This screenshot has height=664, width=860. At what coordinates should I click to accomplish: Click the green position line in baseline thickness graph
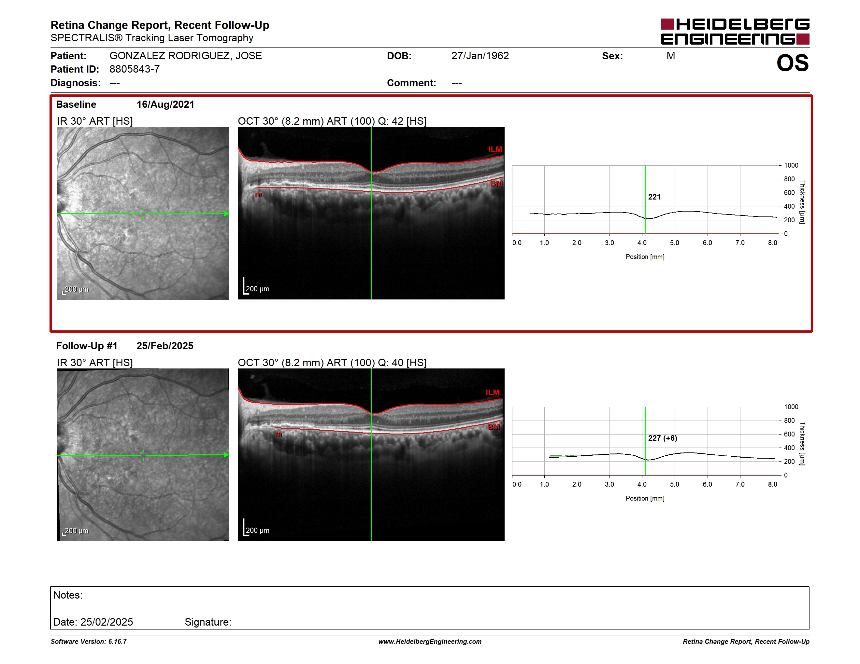point(645,200)
